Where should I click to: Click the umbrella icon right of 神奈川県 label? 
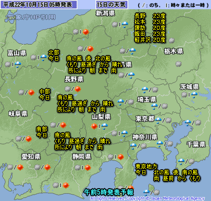tap(160, 144)
